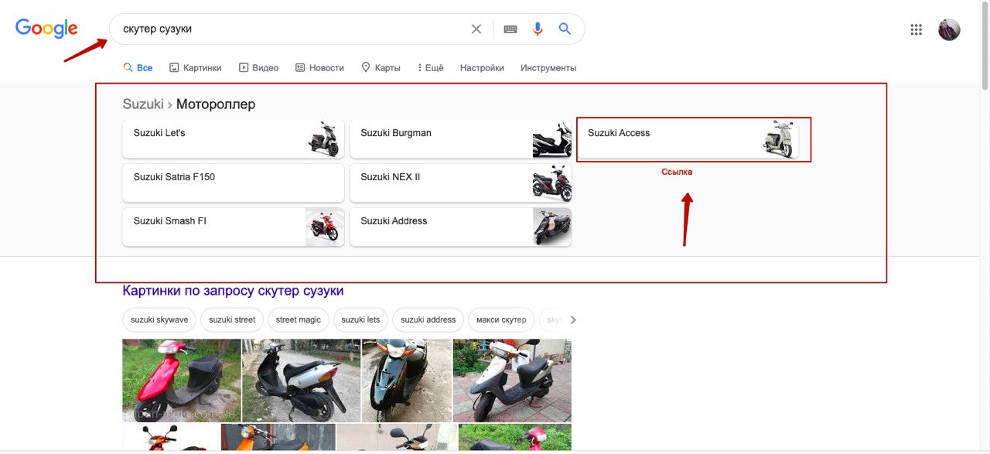This screenshot has height=454, width=990.
Task: Expand the Ещё menu
Action: (x=430, y=68)
